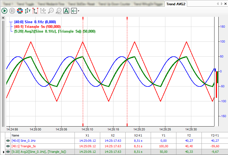The image size is (228, 155).
Task: Click the zoom out all icon
Action: (x=59, y=11)
